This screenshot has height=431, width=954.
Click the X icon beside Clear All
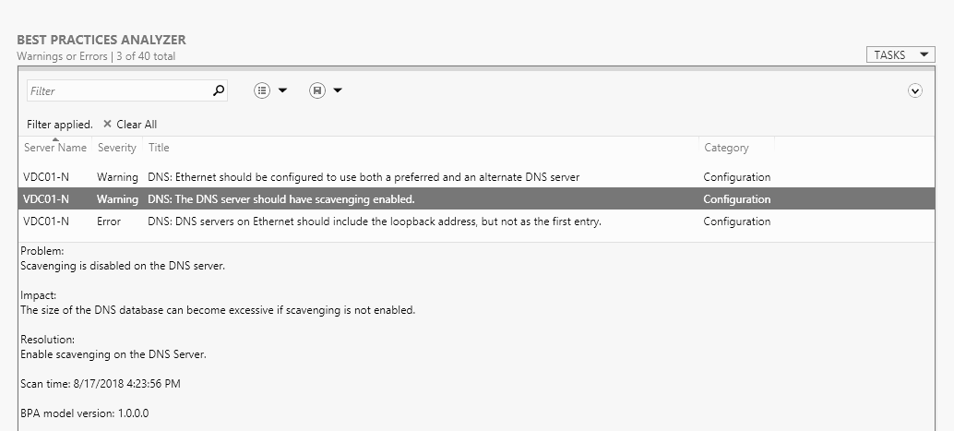pos(107,124)
